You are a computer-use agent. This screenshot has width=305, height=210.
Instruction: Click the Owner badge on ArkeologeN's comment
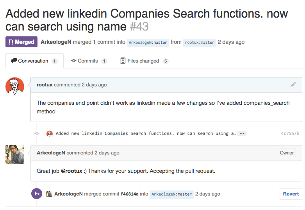coord(287,153)
